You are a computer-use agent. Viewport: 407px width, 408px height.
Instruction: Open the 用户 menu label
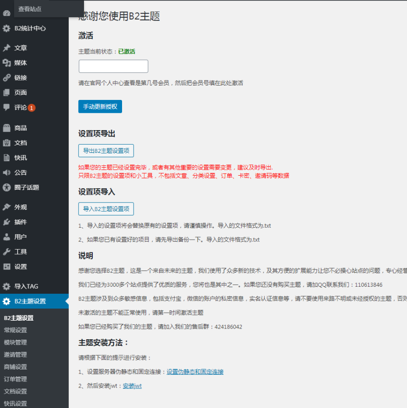click(20, 237)
